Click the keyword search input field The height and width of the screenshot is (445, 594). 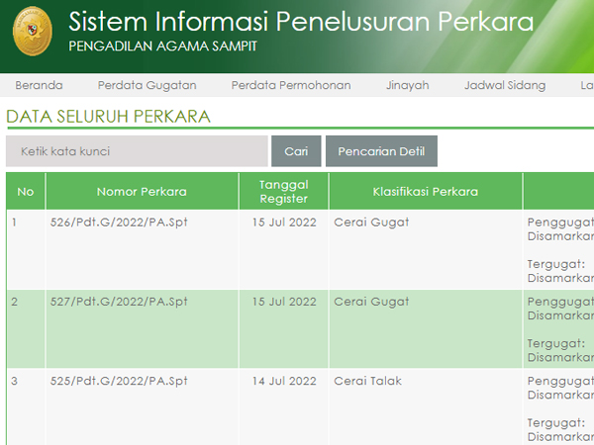(138, 151)
